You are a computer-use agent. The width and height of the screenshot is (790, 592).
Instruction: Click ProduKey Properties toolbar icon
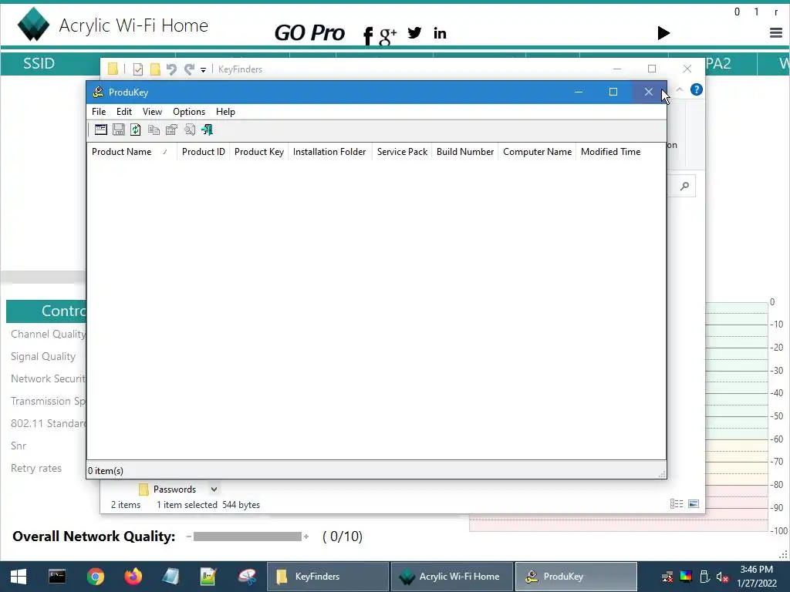(x=171, y=129)
